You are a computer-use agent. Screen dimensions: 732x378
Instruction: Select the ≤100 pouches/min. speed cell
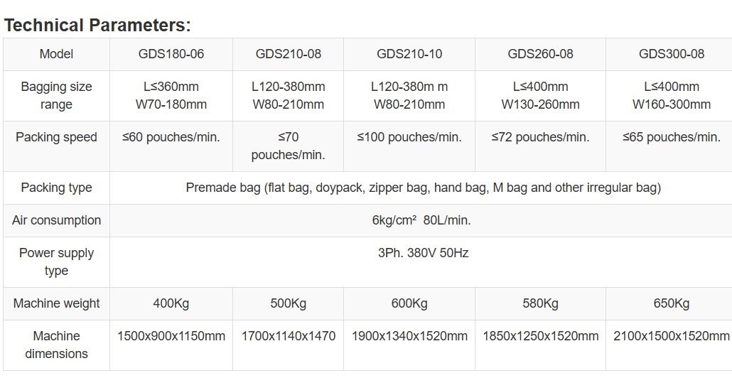click(x=409, y=137)
